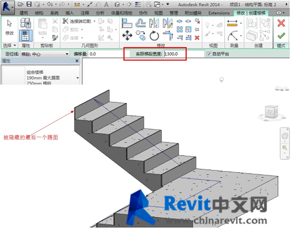Click the Save disk icon
Viewport: 292px width, 229px height.
tap(29, 4)
